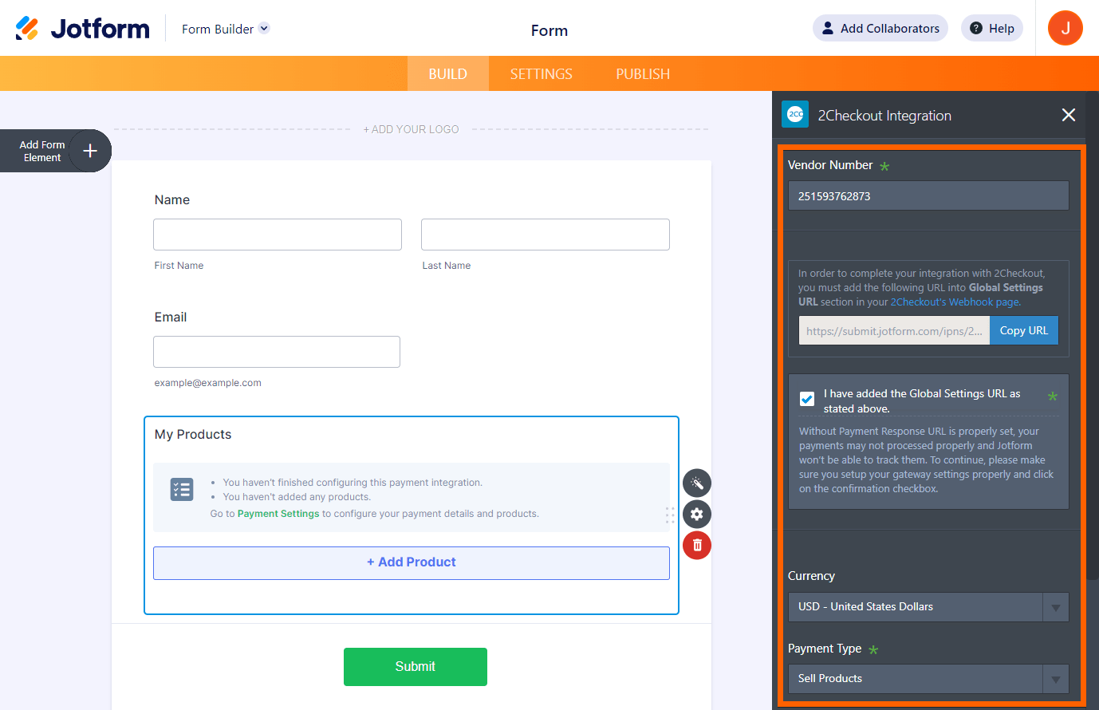Click the Form title text
Image resolution: width=1099 pixels, height=710 pixels.
click(549, 30)
